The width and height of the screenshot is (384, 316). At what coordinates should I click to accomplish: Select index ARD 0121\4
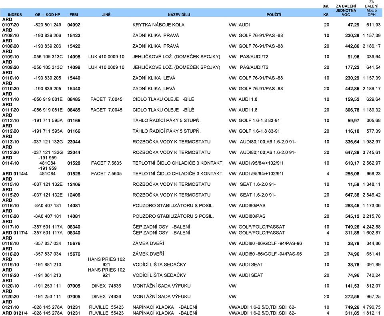(15, 313)
